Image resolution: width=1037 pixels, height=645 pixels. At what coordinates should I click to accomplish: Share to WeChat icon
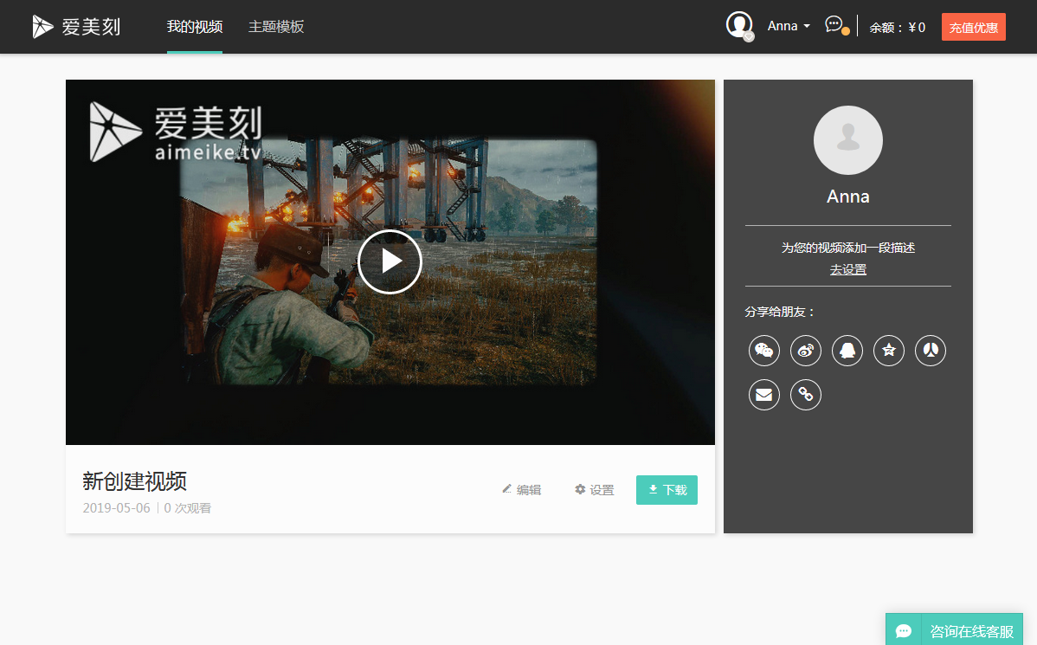763,351
